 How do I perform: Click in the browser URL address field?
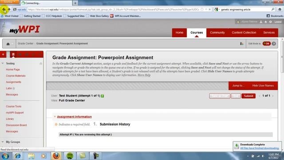coord(114,9)
